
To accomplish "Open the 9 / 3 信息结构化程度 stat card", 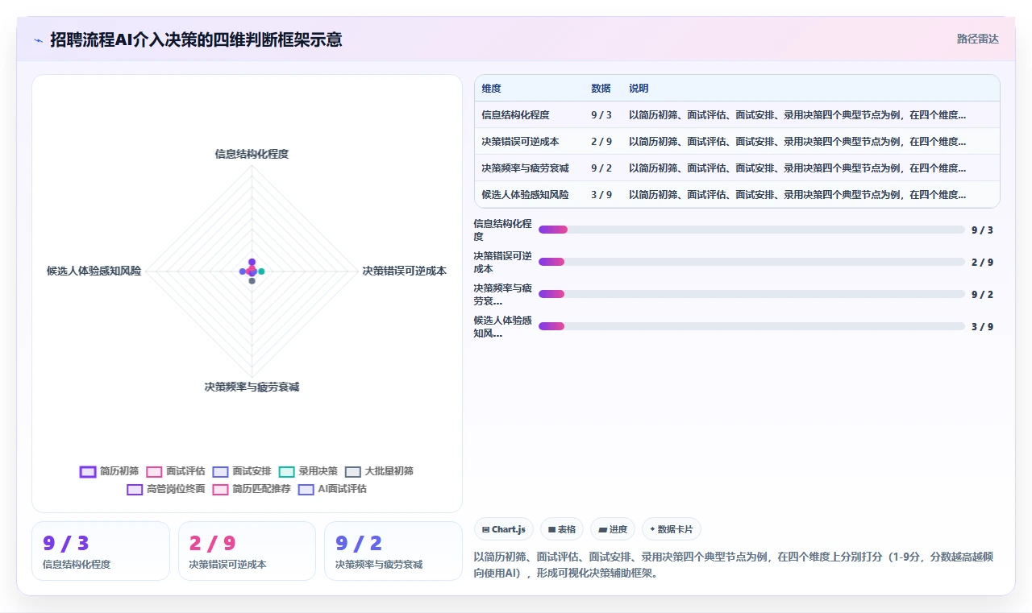I will point(101,551).
